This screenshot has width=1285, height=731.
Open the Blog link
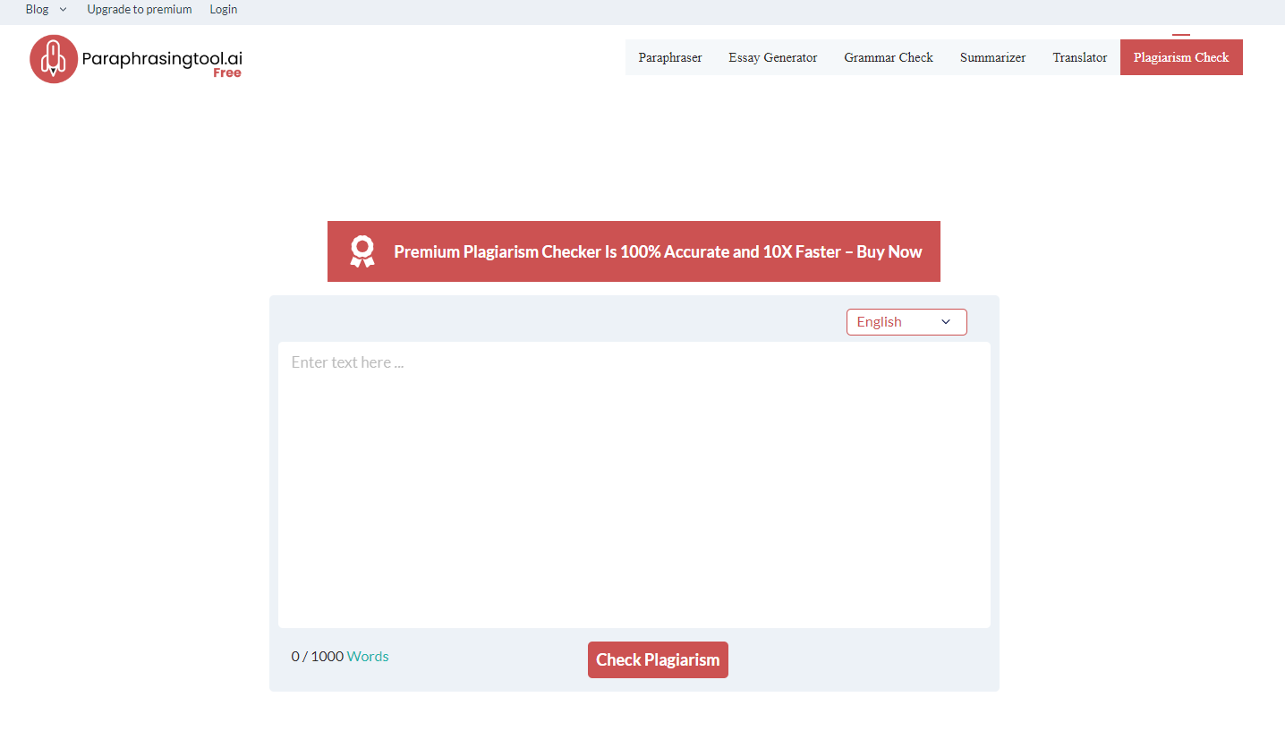(x=37, y=10)
